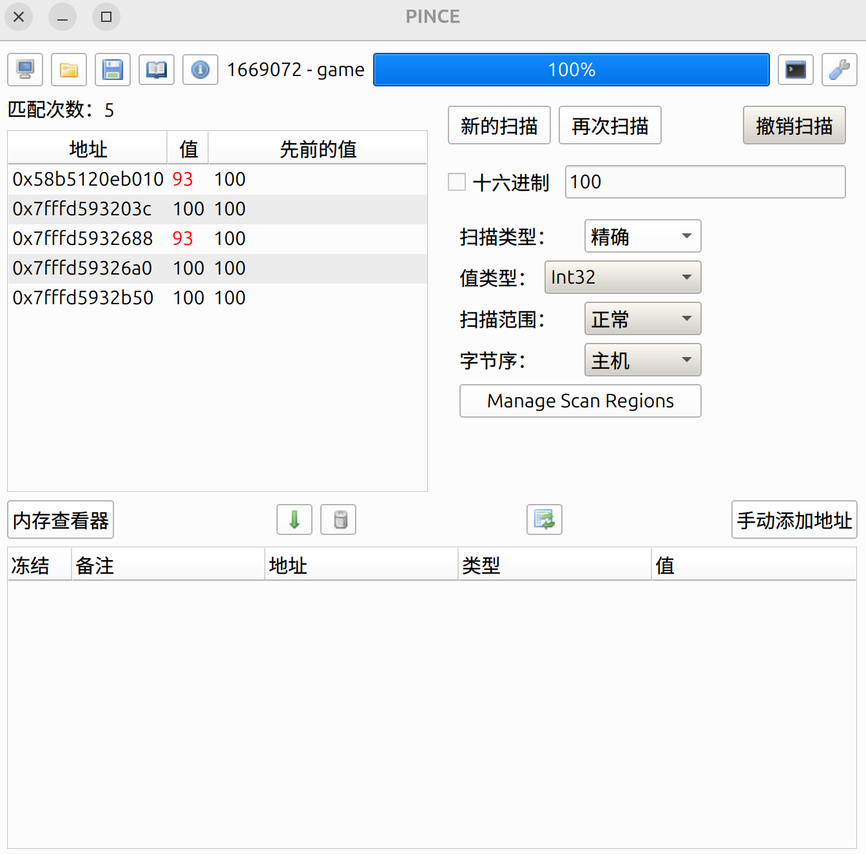
Task: Delete address table entries with trash icon
Action: (x=338, y=519)
